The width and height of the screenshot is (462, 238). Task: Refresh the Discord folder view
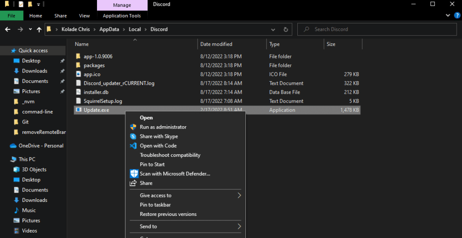pyautogui.click(x=286, y=29)
